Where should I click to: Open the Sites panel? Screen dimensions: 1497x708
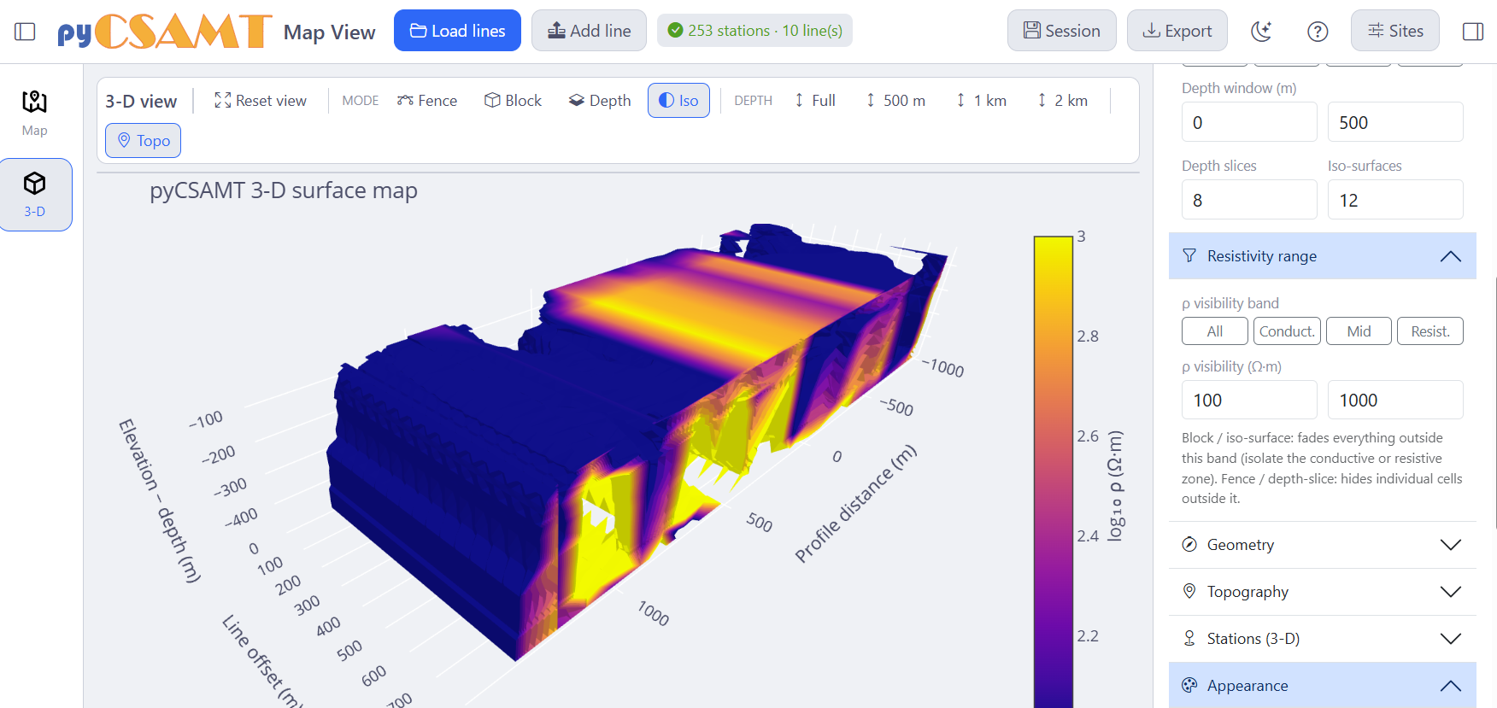(1394, 31)
